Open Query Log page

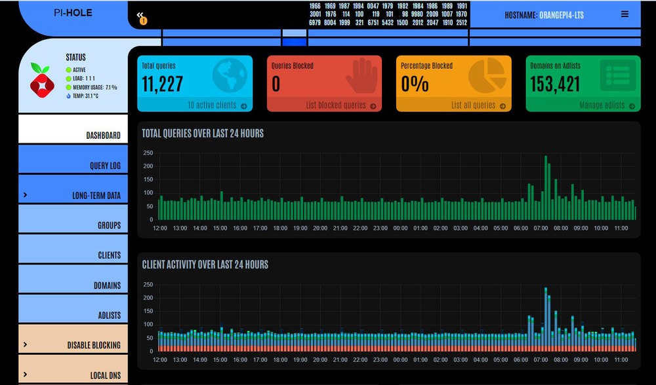73,158
